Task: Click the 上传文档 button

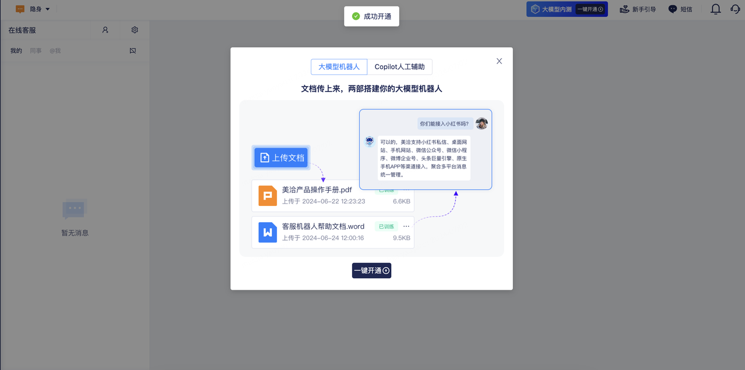Action: (x=281, y=158)
